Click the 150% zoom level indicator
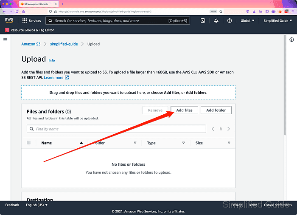This screenshot has width=297, height=215. pyautogui.click(x=213, y=11)
